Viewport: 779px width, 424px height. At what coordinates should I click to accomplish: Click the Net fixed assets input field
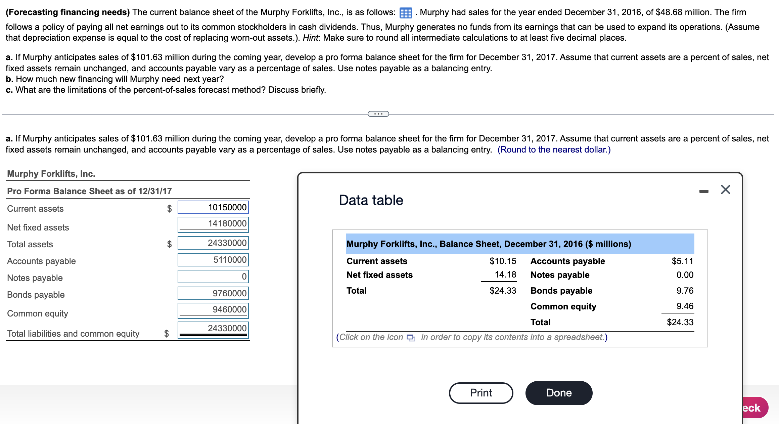[213, 224]
